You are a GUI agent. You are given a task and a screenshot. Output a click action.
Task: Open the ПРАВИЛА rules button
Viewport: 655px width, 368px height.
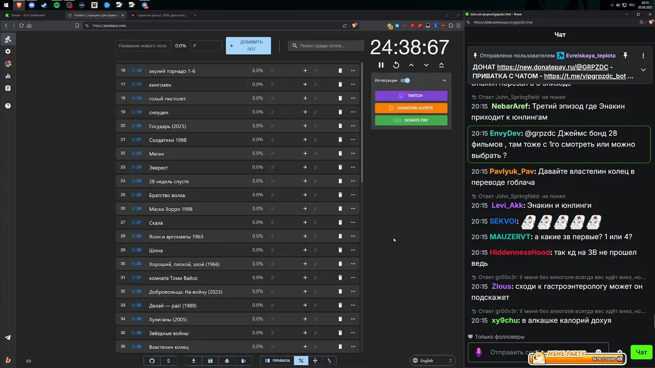pyautogui.click(x=277, y=361)
